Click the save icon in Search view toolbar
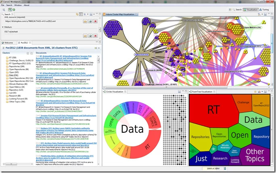The height and width of the screenshot is (173, 276). click(x=91, y=14)
